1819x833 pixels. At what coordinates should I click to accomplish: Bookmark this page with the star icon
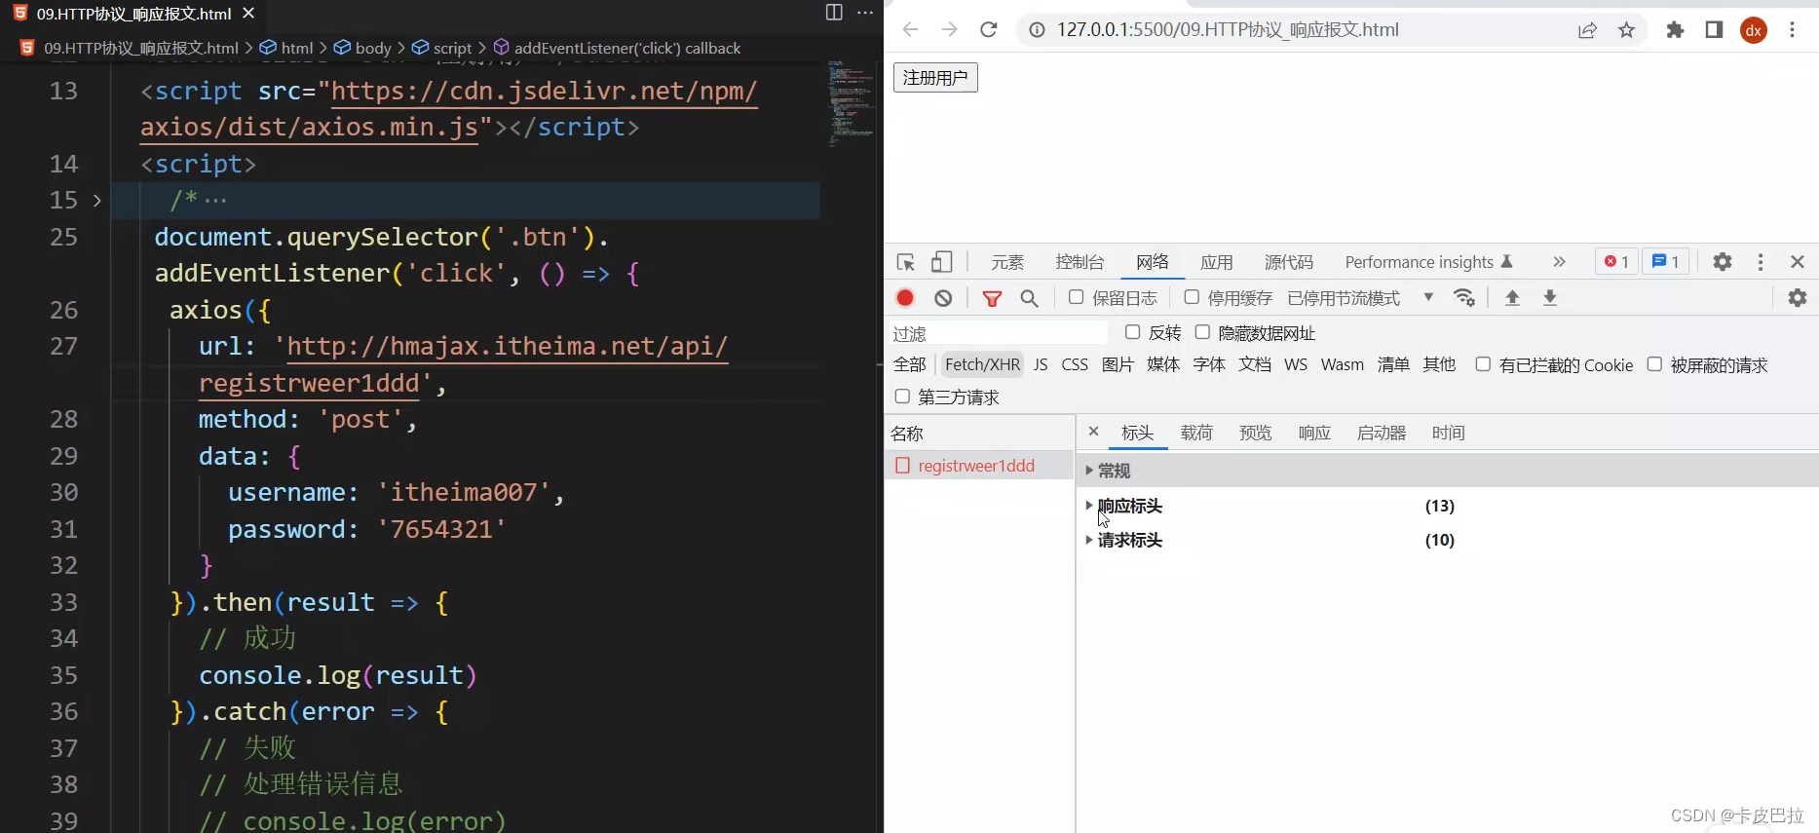(1626, 30)
